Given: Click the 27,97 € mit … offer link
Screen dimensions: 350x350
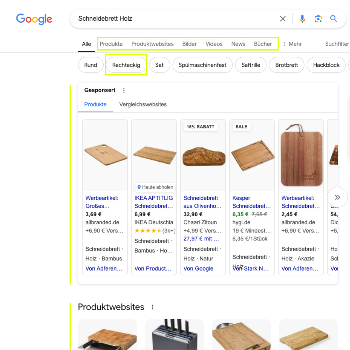Looking at the screenshot, I should 201,239.
